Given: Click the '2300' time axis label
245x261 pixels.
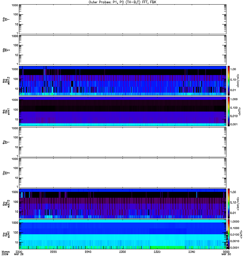Looking at the screenshot, I should point(122,252).
